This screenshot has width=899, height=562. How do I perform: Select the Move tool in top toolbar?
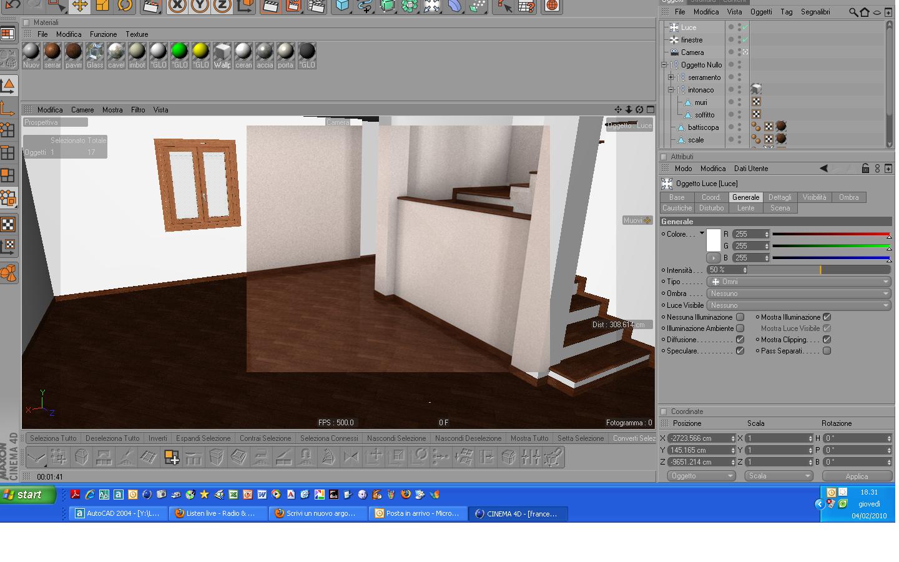click(x=79, y=6)
